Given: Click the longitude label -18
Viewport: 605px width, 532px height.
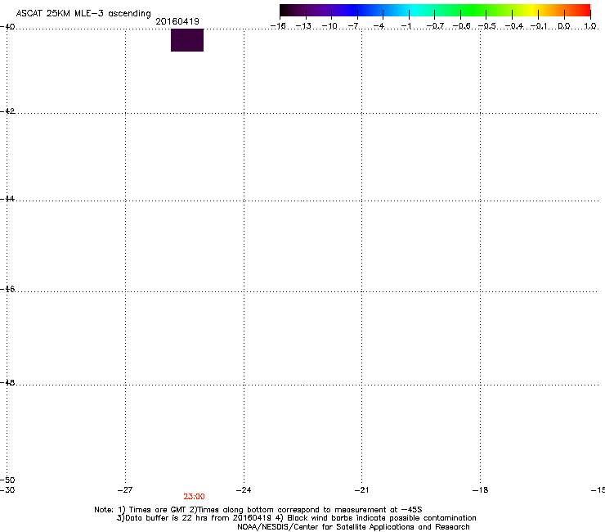Looking at the screenshot, I should point(481,490).
